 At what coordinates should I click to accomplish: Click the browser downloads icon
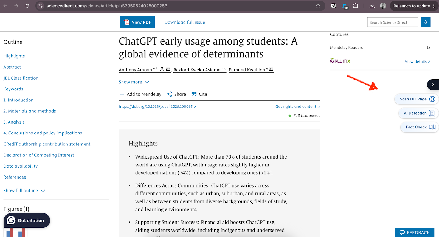pos(372,6)
